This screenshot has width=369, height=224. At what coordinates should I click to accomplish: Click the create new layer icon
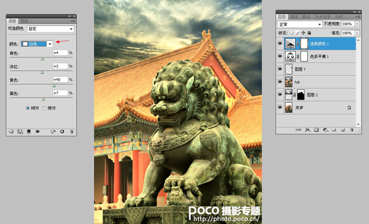coord(343,130)
